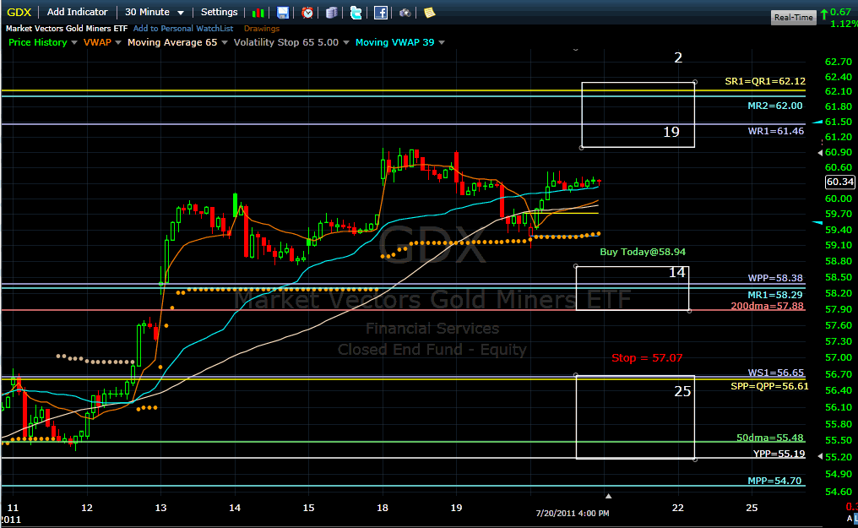The width and height of the screenshot is (858, 528).
Task: Click the Real-Time button
Action: [794, 18]
